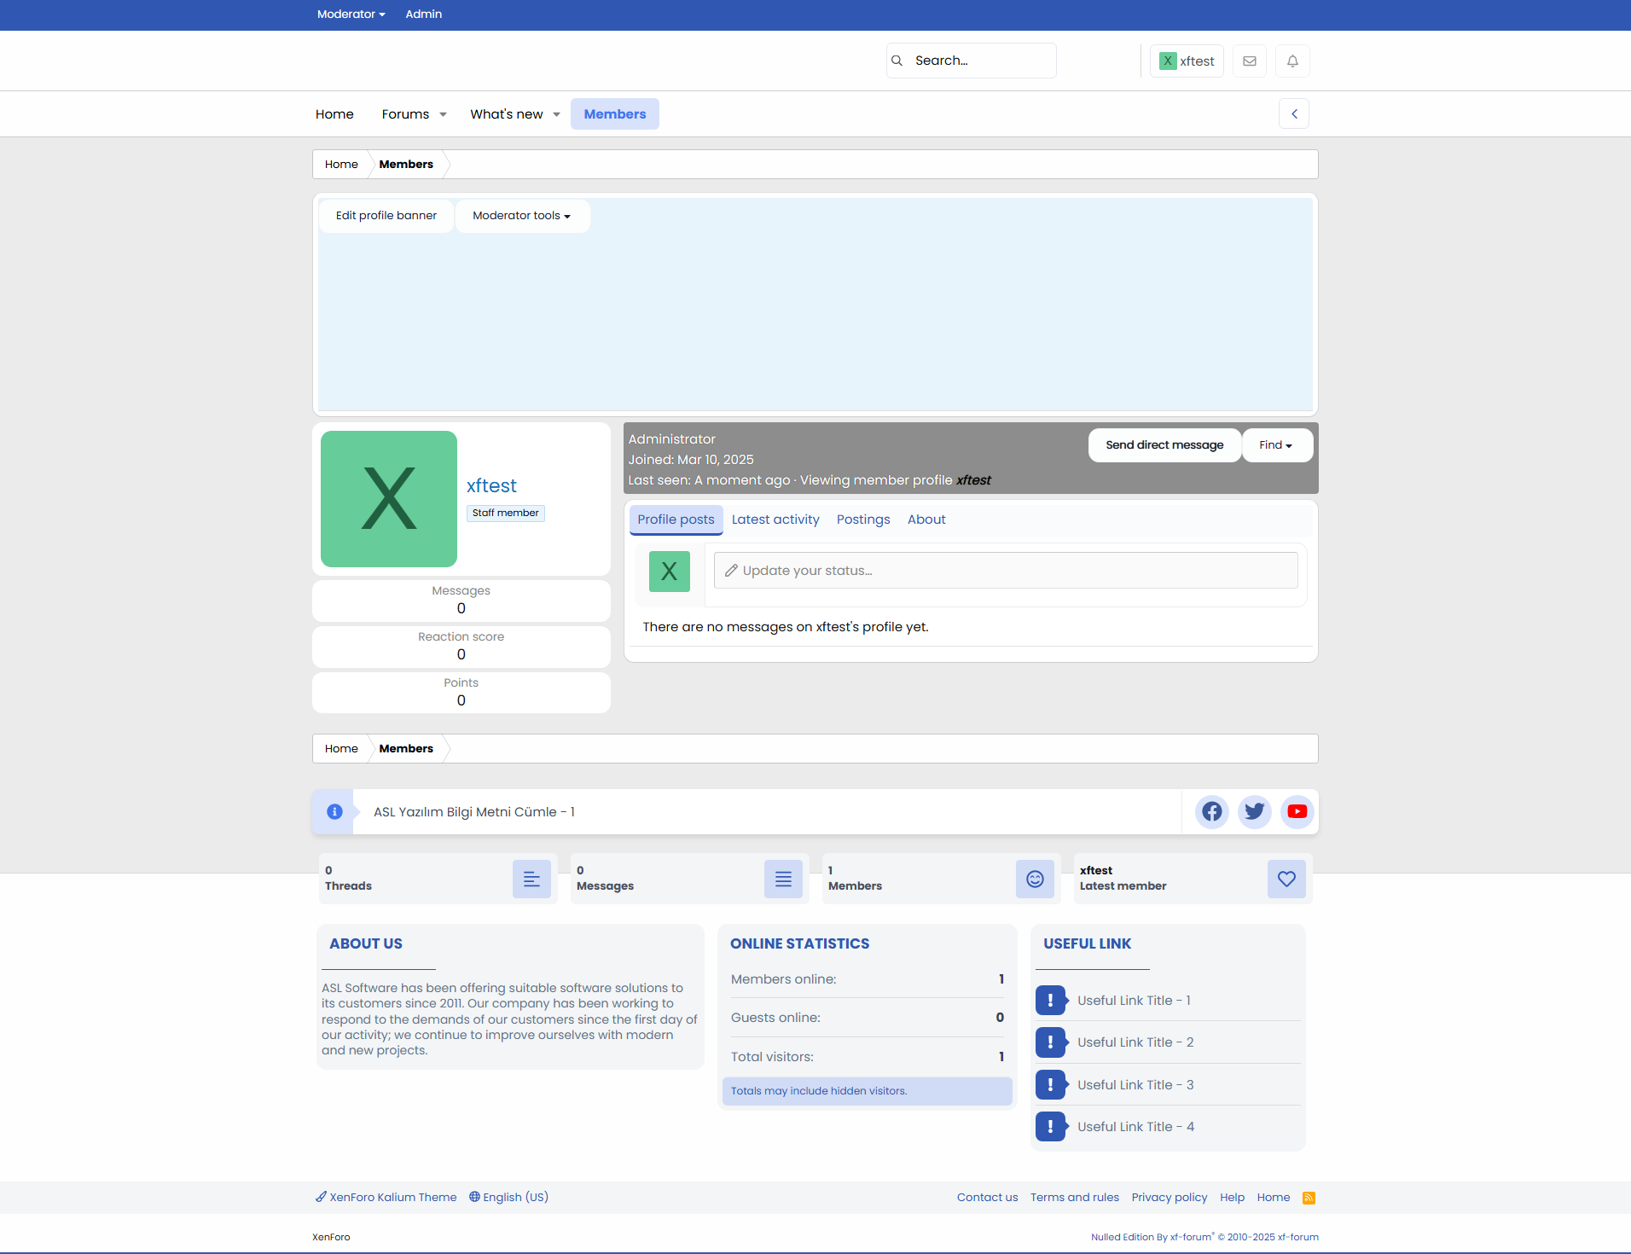This screenshot has width=1631, height=1254.
Task: Click the large green xftest avatar
Action: click(x=389, y=499)
